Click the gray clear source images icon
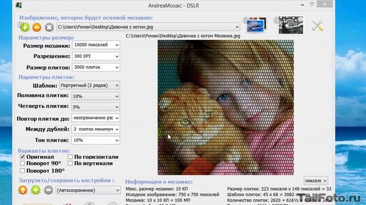This screenshot has width=366, height=205. [x=49, y=27]
